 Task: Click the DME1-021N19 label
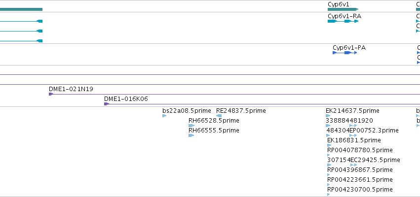(x=71, y=89)
